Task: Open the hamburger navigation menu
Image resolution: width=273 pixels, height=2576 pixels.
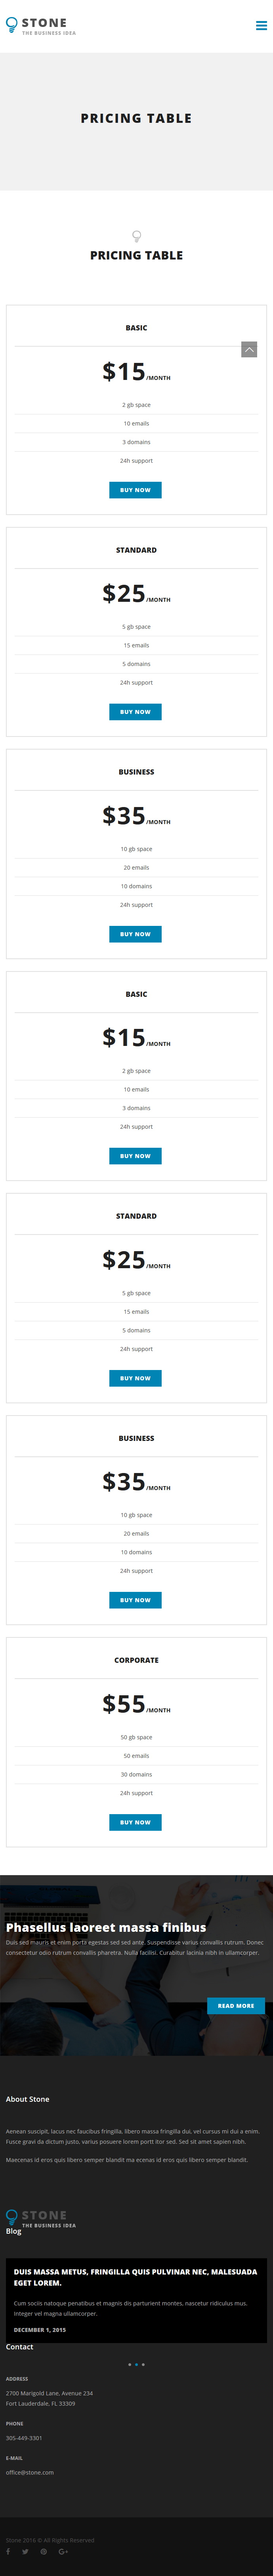Action: (x=261, y=26)
